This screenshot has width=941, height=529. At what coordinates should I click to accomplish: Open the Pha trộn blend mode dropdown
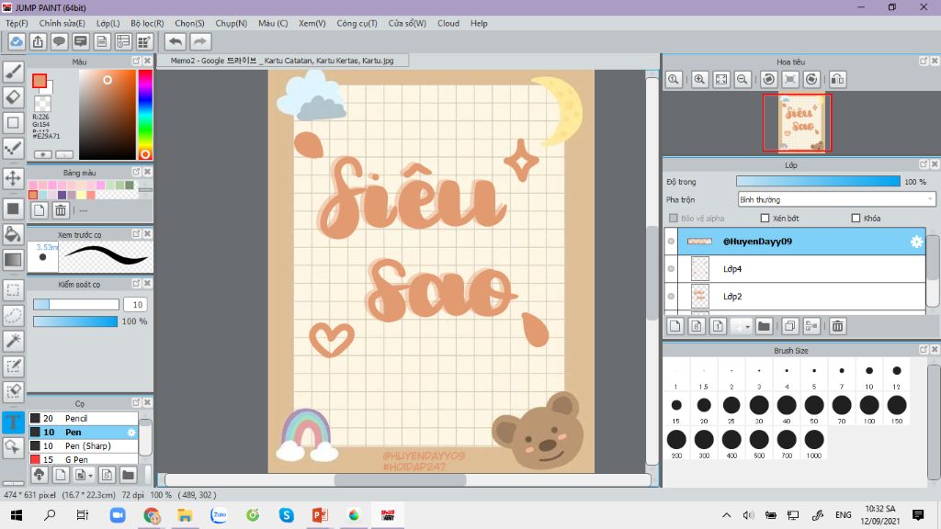click(x=836, y=199)
